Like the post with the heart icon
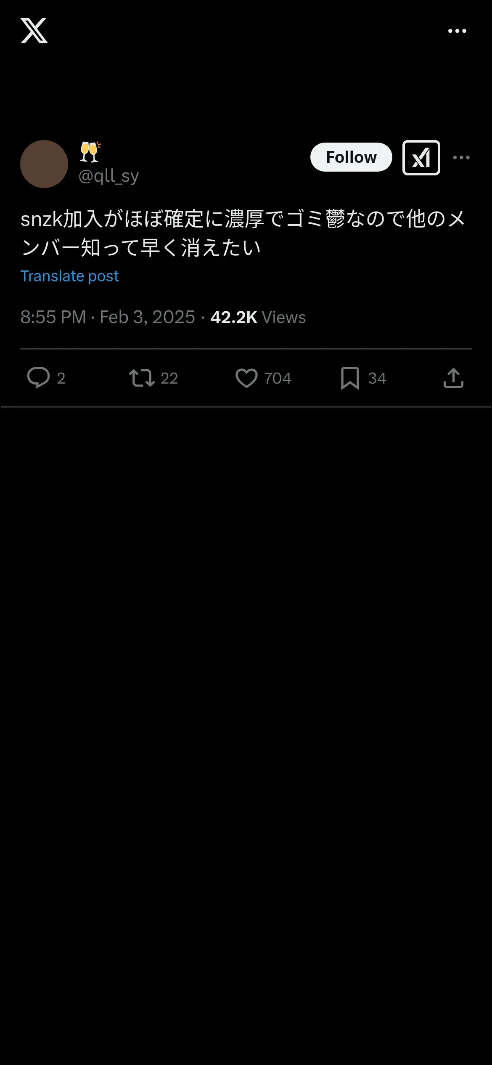 [x=246, y=378]
